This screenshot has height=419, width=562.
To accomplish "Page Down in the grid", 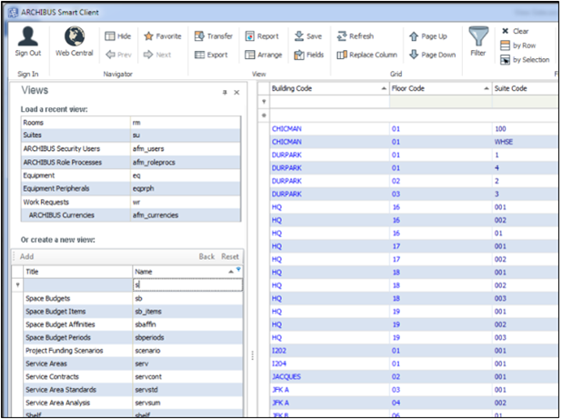I will [433, 55].
